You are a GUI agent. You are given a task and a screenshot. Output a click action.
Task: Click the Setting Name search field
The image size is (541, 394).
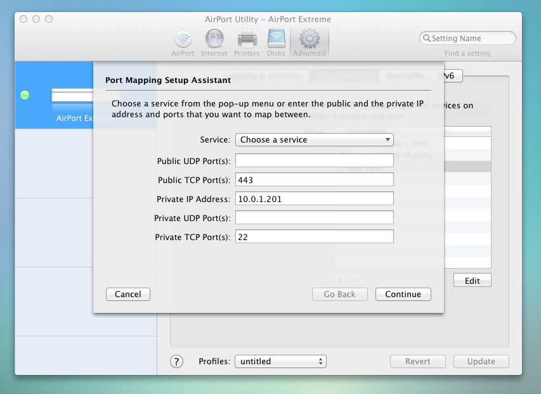click(467, 38)
